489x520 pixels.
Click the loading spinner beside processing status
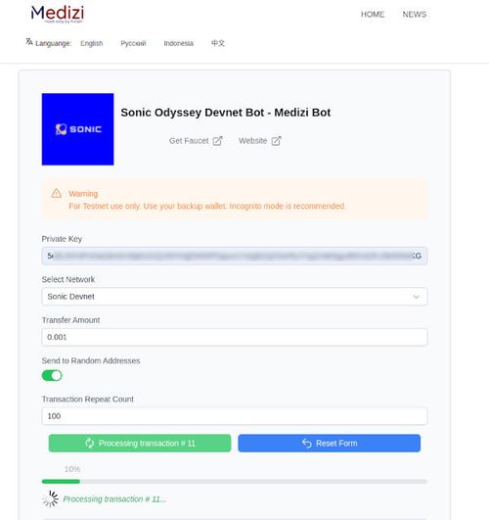[x=50, y=498]
